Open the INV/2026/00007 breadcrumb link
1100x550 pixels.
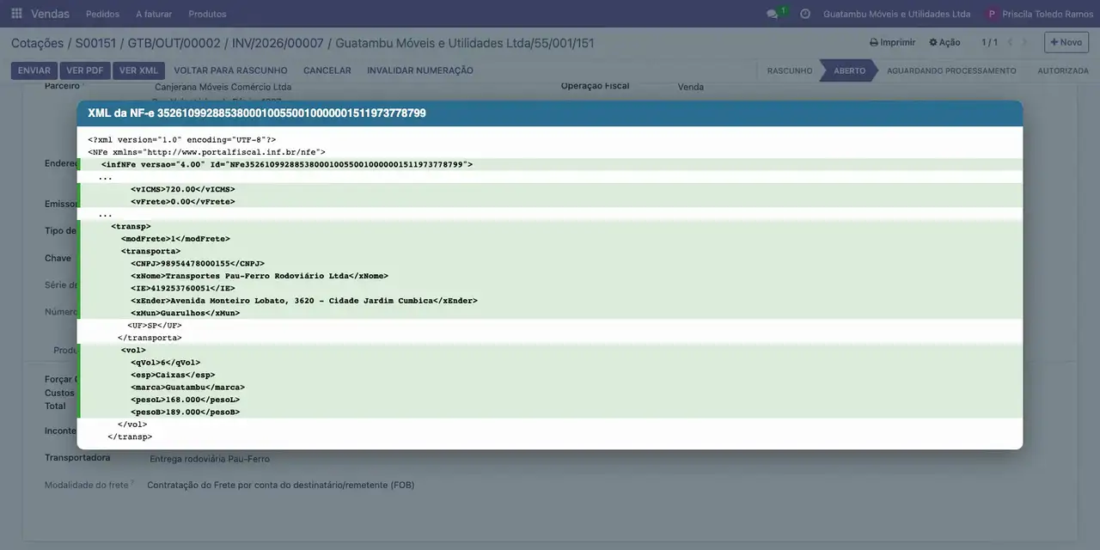click(x=278, y=43)
